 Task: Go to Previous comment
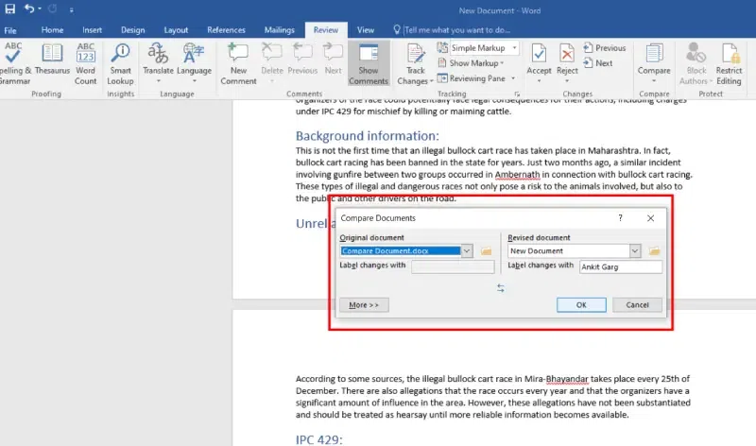[302, 60]
